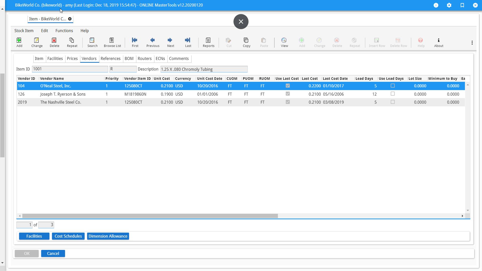Navigate to the Last record
This screenshot has height=271, width=482.
pyautogui.click(x=188, y=42)
